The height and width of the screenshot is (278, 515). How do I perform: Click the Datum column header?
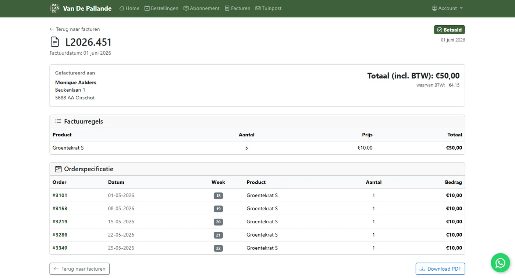tap(116, 182)
